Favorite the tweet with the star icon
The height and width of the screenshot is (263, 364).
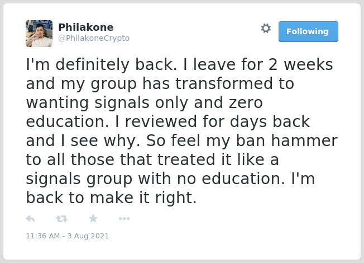[93, 219]
